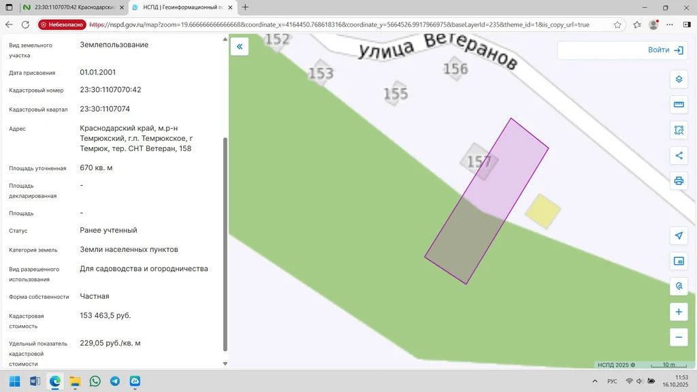Open WhatsApp from the taskbar

[95, 381]
